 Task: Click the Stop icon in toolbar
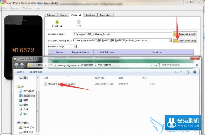(x=79, y=22)
